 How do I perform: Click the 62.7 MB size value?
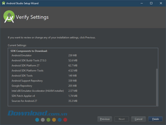[x=73, y=66]
